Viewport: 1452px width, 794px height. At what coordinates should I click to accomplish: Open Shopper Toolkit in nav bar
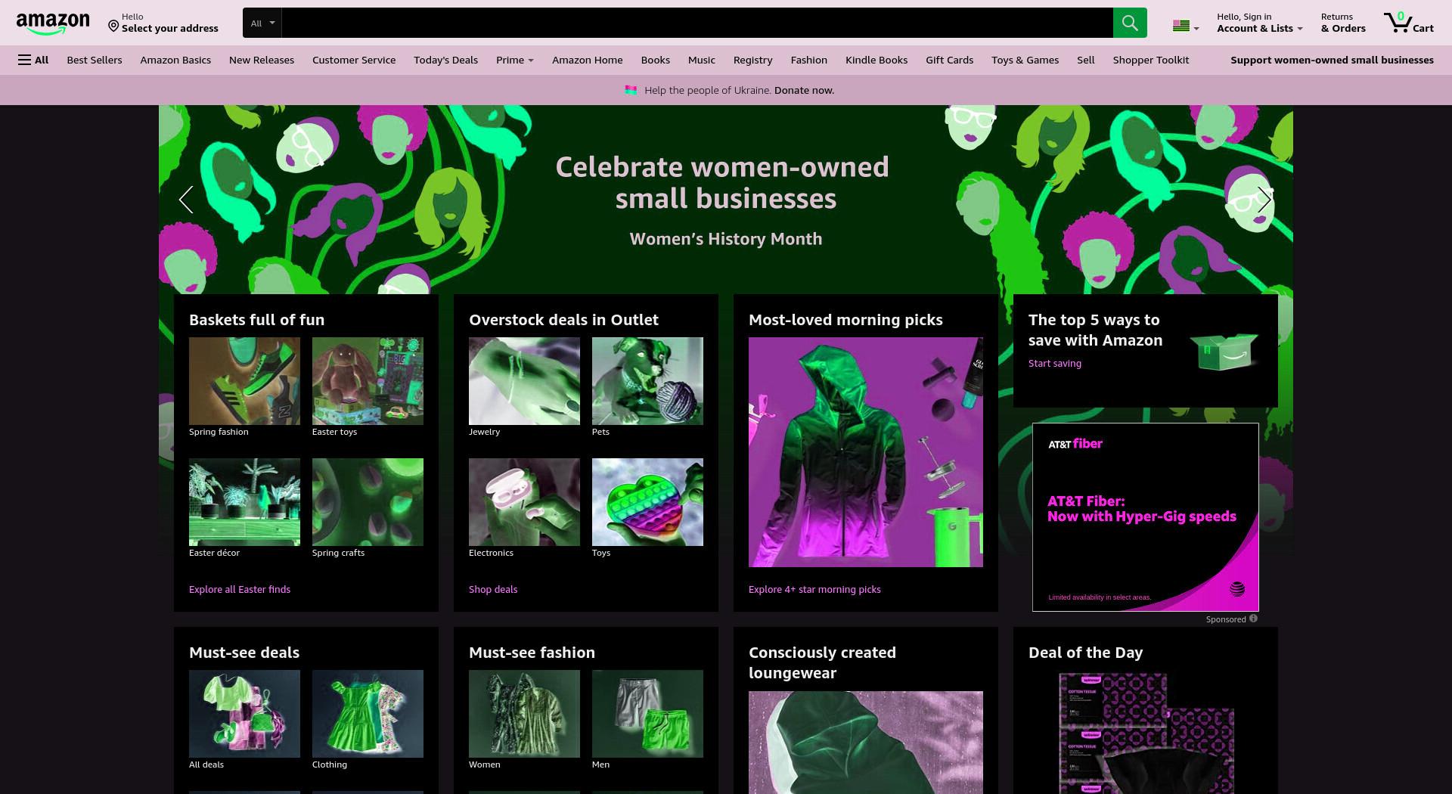(1151, 60)
